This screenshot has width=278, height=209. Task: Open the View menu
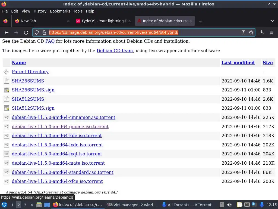(x=26, y=11)
